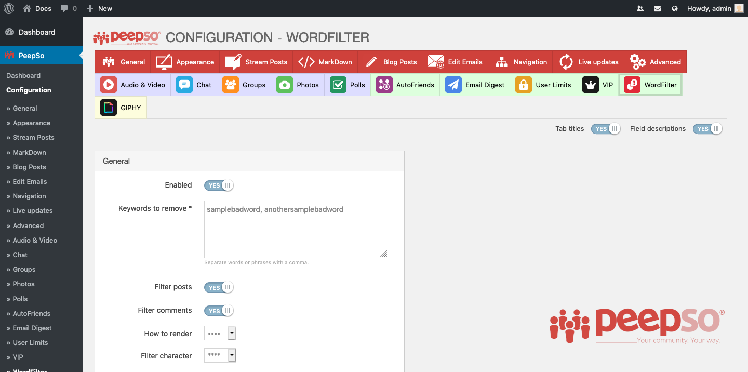Go to » AutoFriends in sidebar
Image resolution: width=748 pixels, height=372 pixels.
(x=28, y=313)
